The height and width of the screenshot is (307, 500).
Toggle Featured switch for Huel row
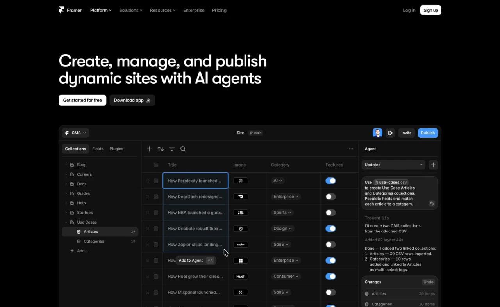click(330, 276)
